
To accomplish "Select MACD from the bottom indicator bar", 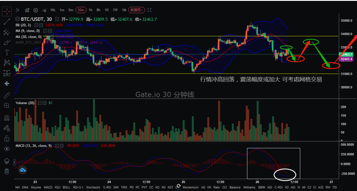I will click(48, 187).
